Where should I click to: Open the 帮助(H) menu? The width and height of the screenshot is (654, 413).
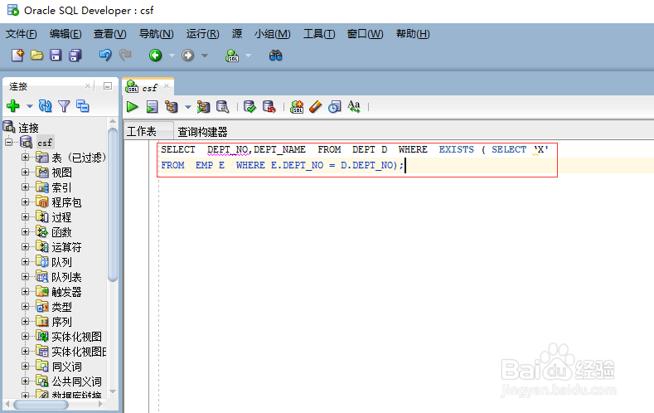(413, 34)
